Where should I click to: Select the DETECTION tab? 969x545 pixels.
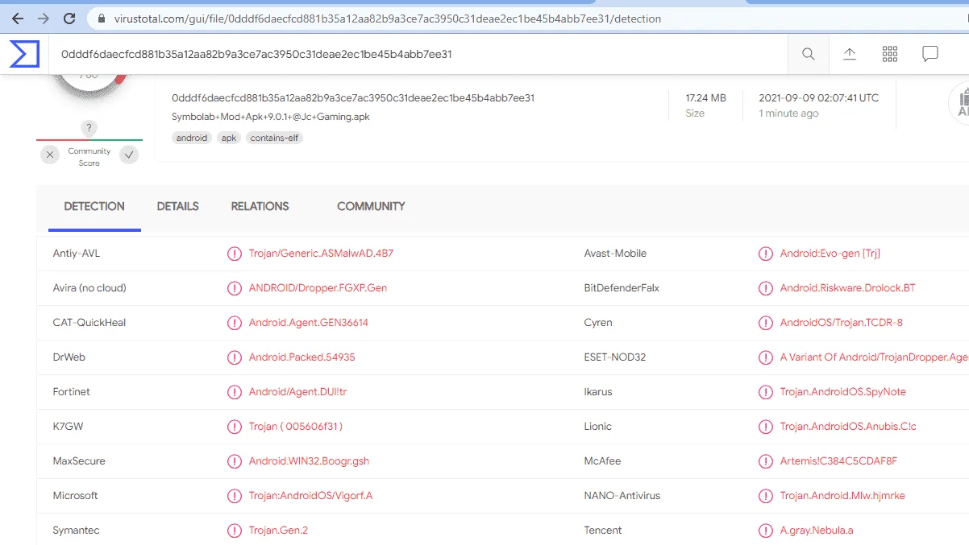tap(94, 207)
